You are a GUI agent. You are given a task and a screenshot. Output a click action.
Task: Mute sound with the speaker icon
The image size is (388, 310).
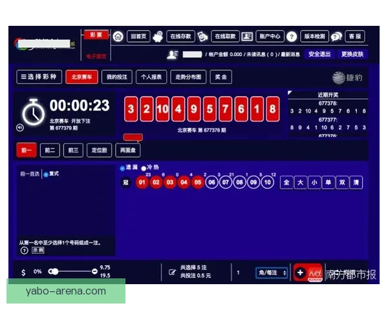[x=20, y=128]
